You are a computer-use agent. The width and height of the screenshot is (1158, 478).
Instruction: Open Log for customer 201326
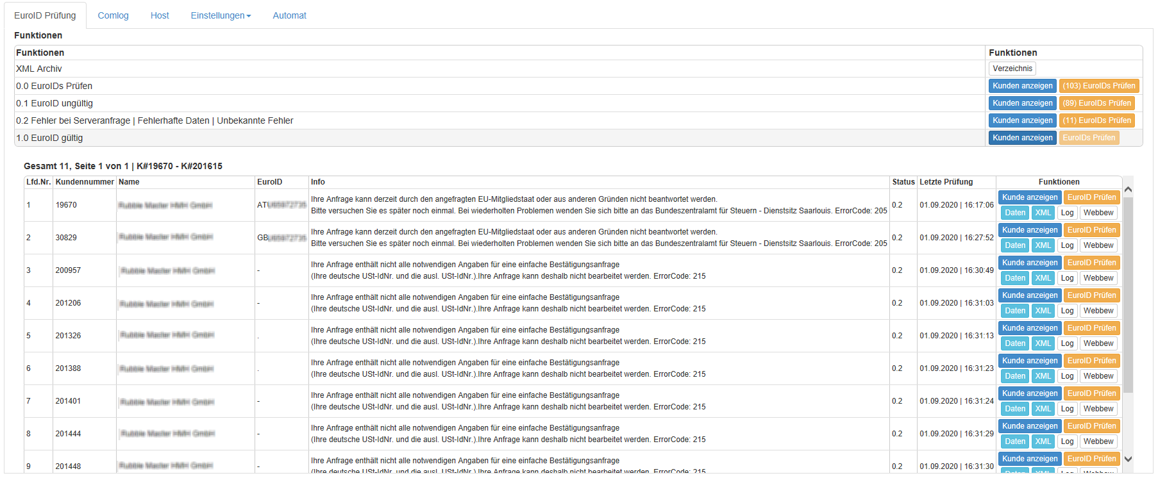coord(1067,343)
